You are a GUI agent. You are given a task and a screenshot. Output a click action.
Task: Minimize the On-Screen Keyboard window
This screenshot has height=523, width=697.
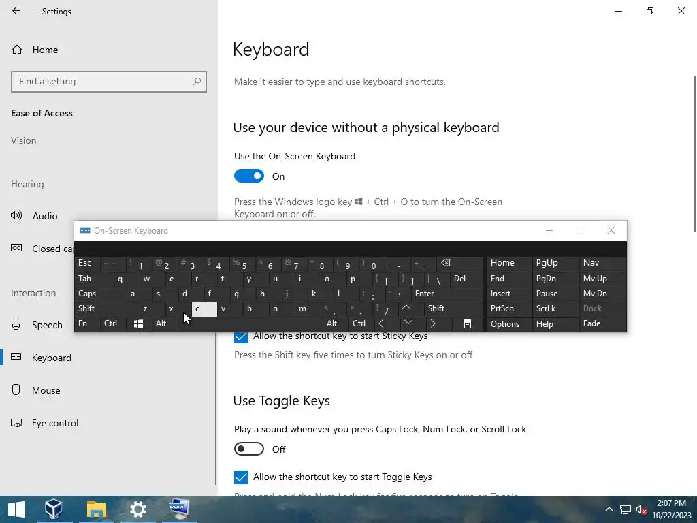[x=549, y=230]
